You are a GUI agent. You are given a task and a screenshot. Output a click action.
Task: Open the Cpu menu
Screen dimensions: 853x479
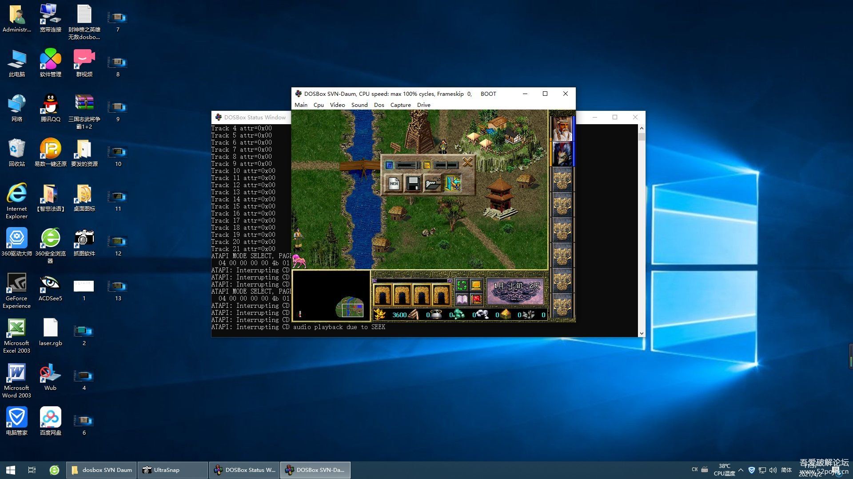click(x=318, y=105)
